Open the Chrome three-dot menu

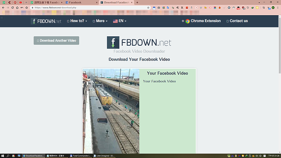click(x=278, y=7)
